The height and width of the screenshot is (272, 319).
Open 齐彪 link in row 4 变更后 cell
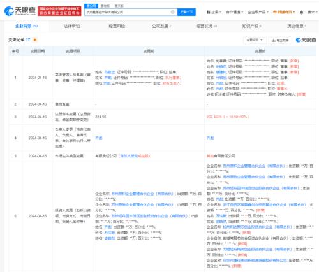tap(211, 138)
